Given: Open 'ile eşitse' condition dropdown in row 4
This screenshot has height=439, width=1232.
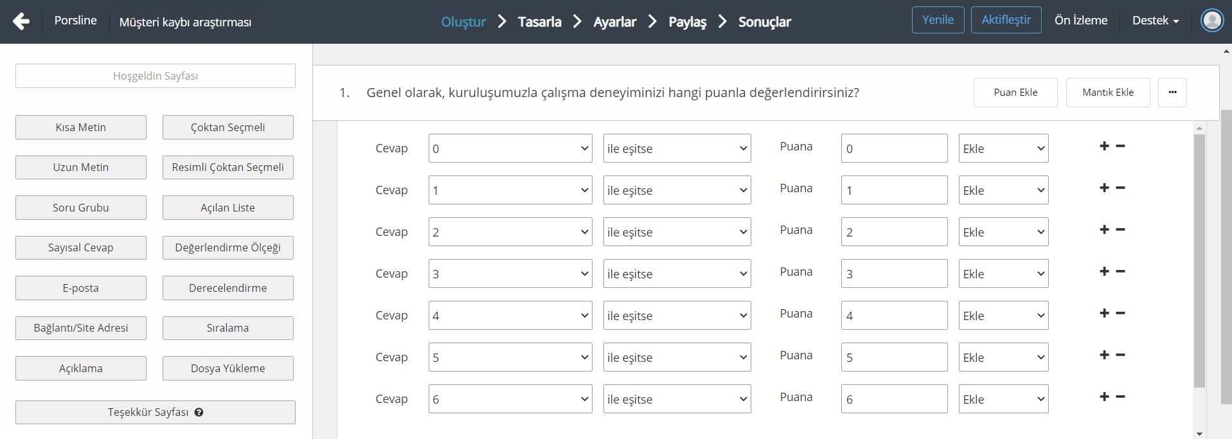Looking at the screenshot, I should click(677, 316).
